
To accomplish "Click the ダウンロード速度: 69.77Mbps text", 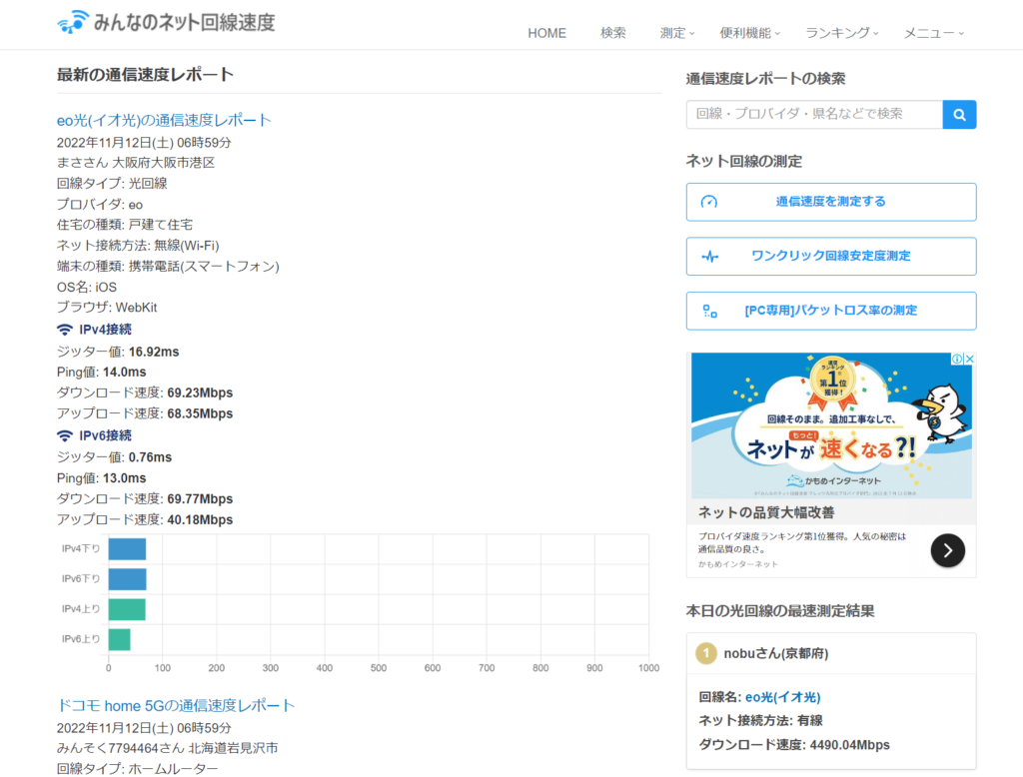I will (x=145, y=499).
